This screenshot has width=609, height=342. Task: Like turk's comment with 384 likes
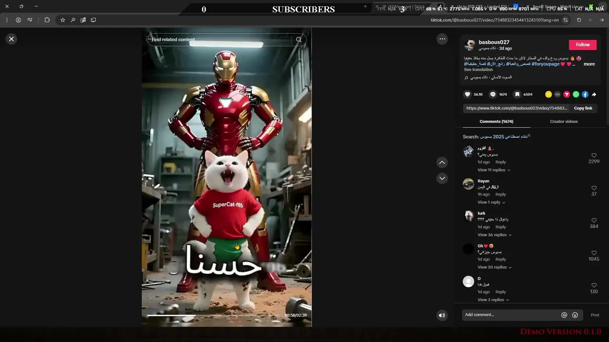(x=594, y=220)
